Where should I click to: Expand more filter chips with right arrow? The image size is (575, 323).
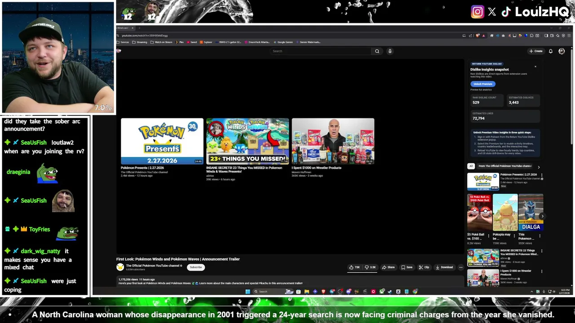click(x=539, y=167)
